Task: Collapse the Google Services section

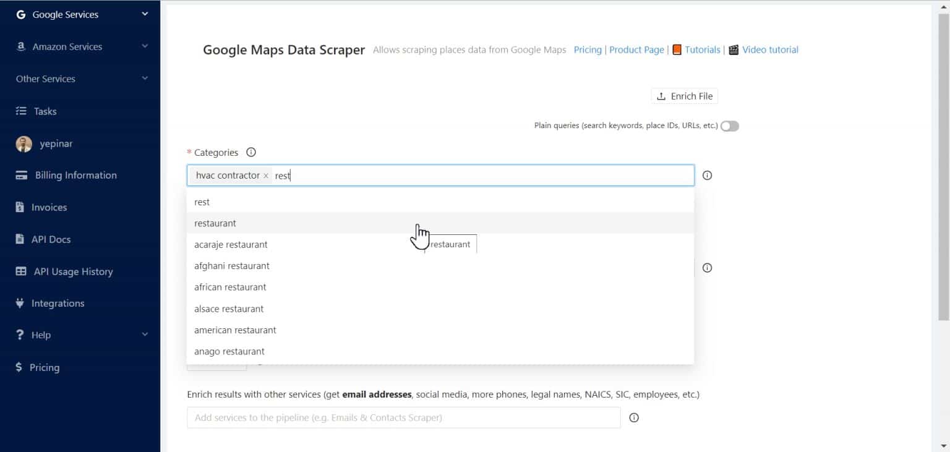Action: point(144,14)
